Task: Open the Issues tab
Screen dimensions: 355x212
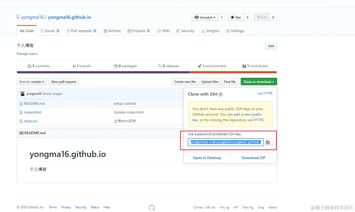Action: coord(50,31)
